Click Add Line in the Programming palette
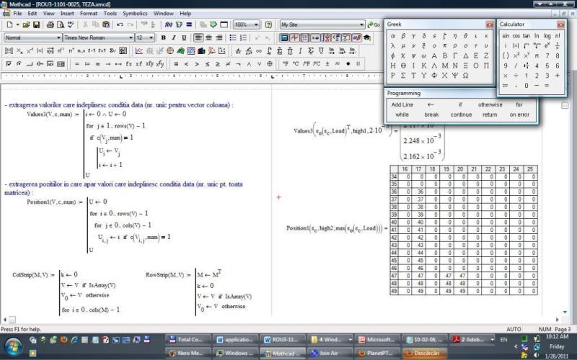Image resolution: width=577 pixels, height=360 pixels. click(402, 104)
